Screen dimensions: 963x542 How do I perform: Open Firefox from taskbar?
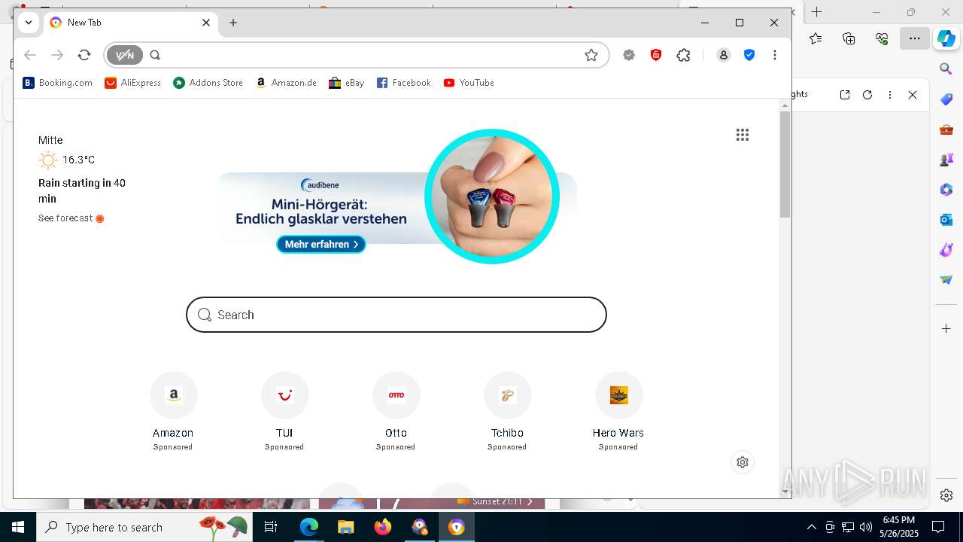point(383,527)
